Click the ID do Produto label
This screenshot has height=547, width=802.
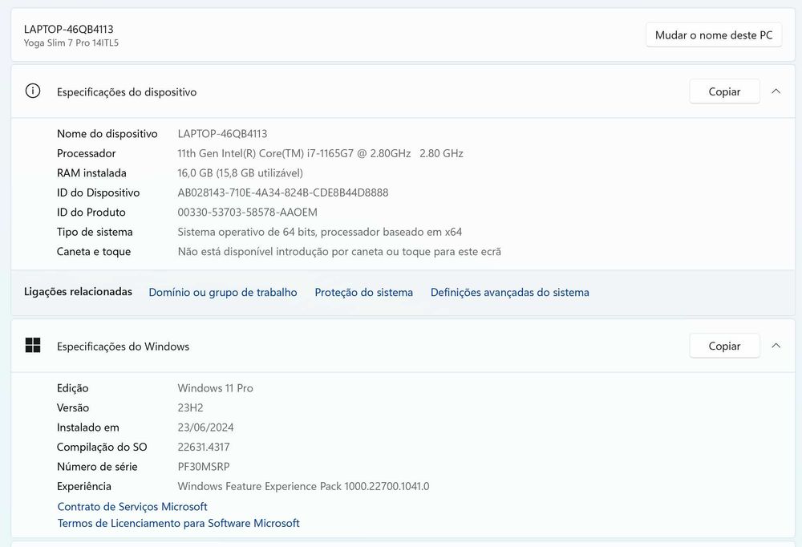coord(91,213)
